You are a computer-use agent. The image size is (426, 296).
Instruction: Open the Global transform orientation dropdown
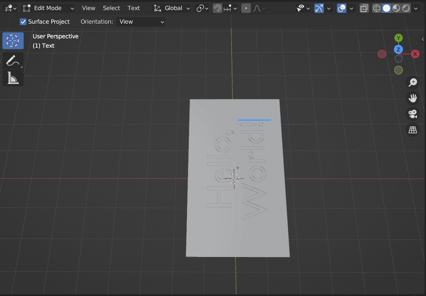[172, 8]
